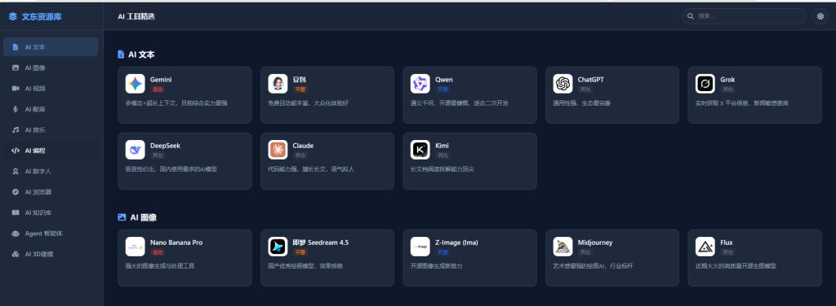The image size is (836, 306).
Task: Click the ChatGPT logo icon
Action: (563, 84)
